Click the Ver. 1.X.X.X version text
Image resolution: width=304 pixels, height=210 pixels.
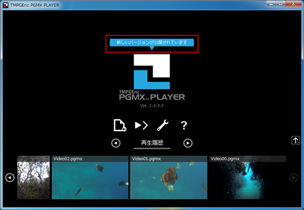point(152,106)
